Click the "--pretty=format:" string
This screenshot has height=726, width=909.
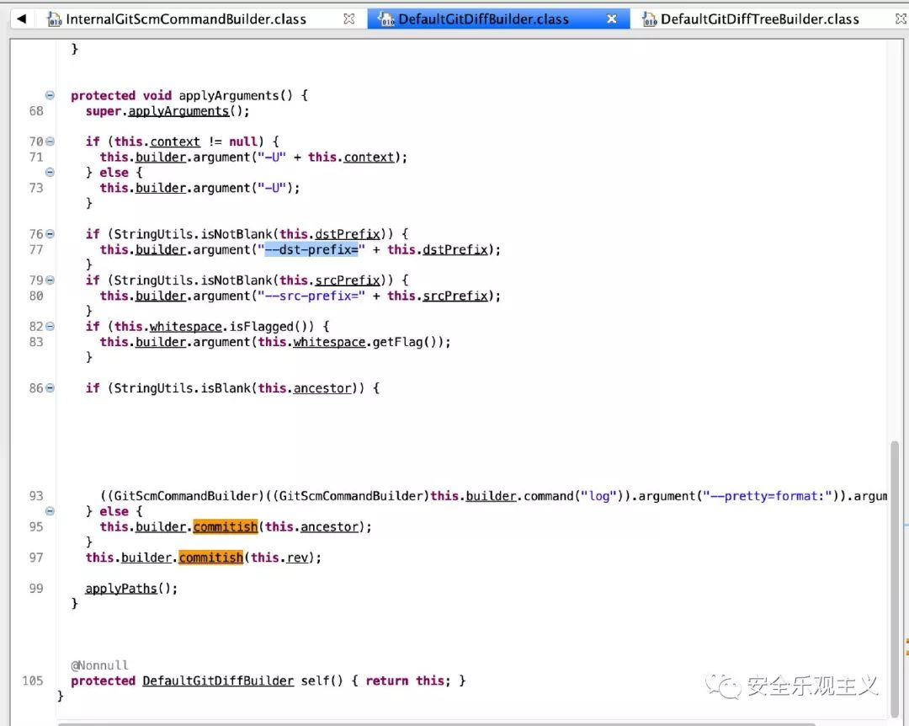coord(768,496)
